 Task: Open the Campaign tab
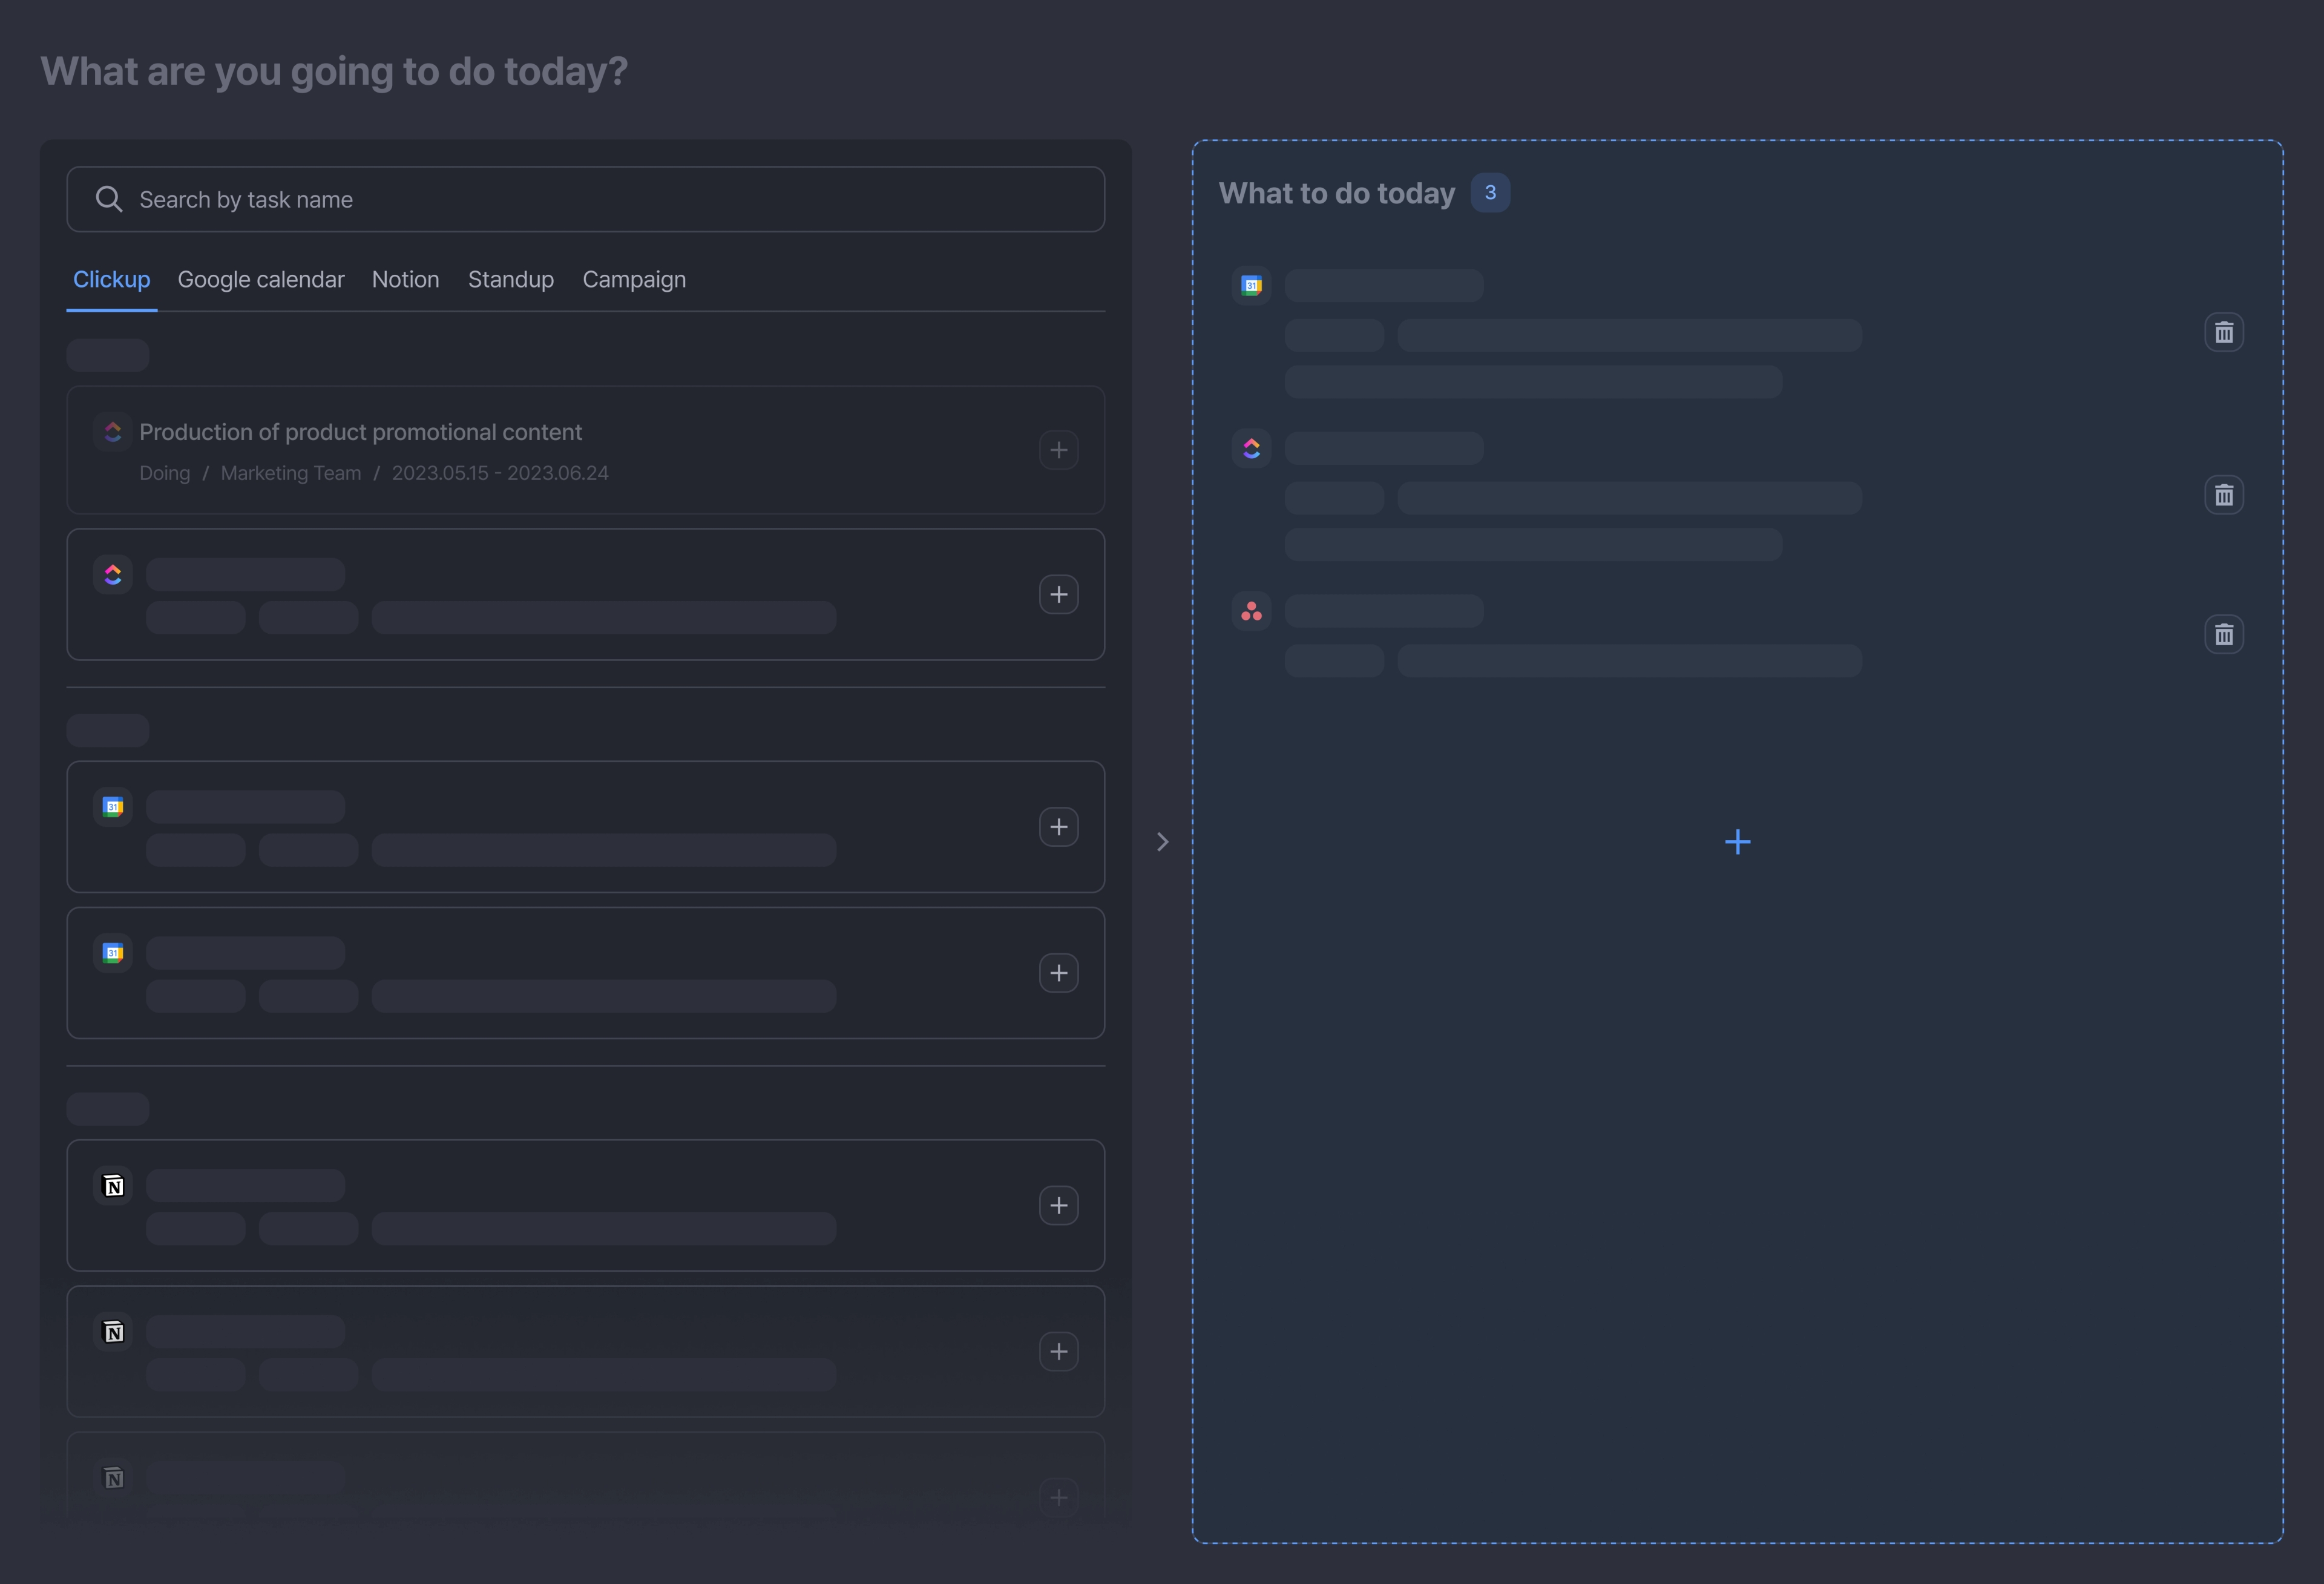[634, 279]
